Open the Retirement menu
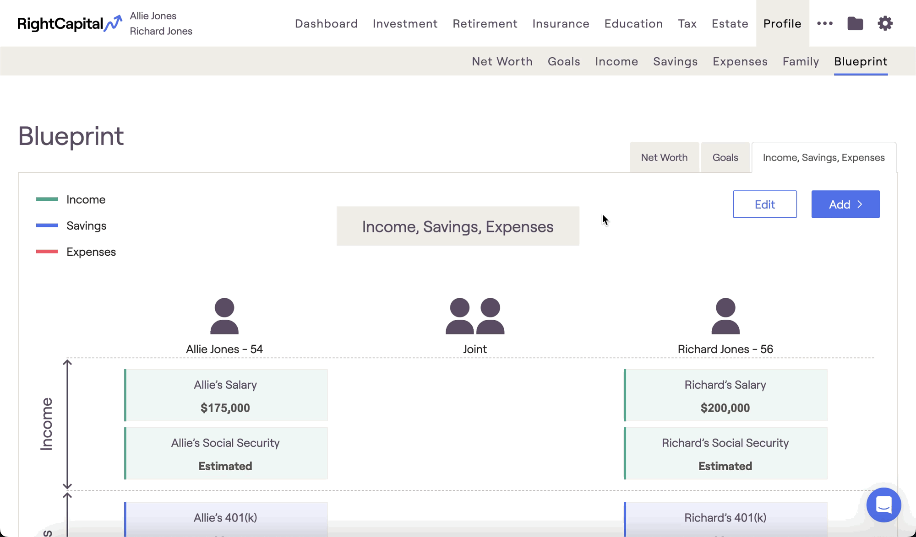Viewport: 916px width, 537px height. [485, 23]
